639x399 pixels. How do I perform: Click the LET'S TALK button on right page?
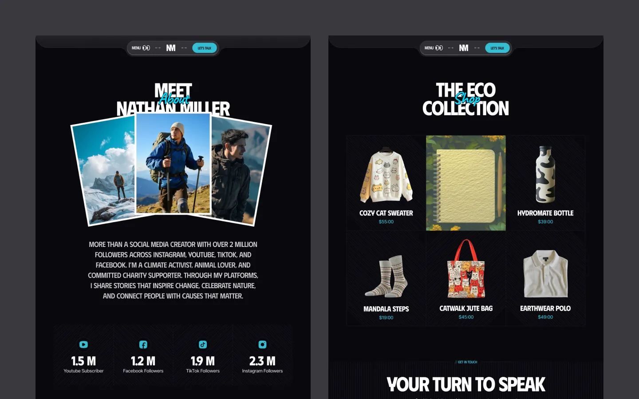pyautogui.click(x=497, y=48)
